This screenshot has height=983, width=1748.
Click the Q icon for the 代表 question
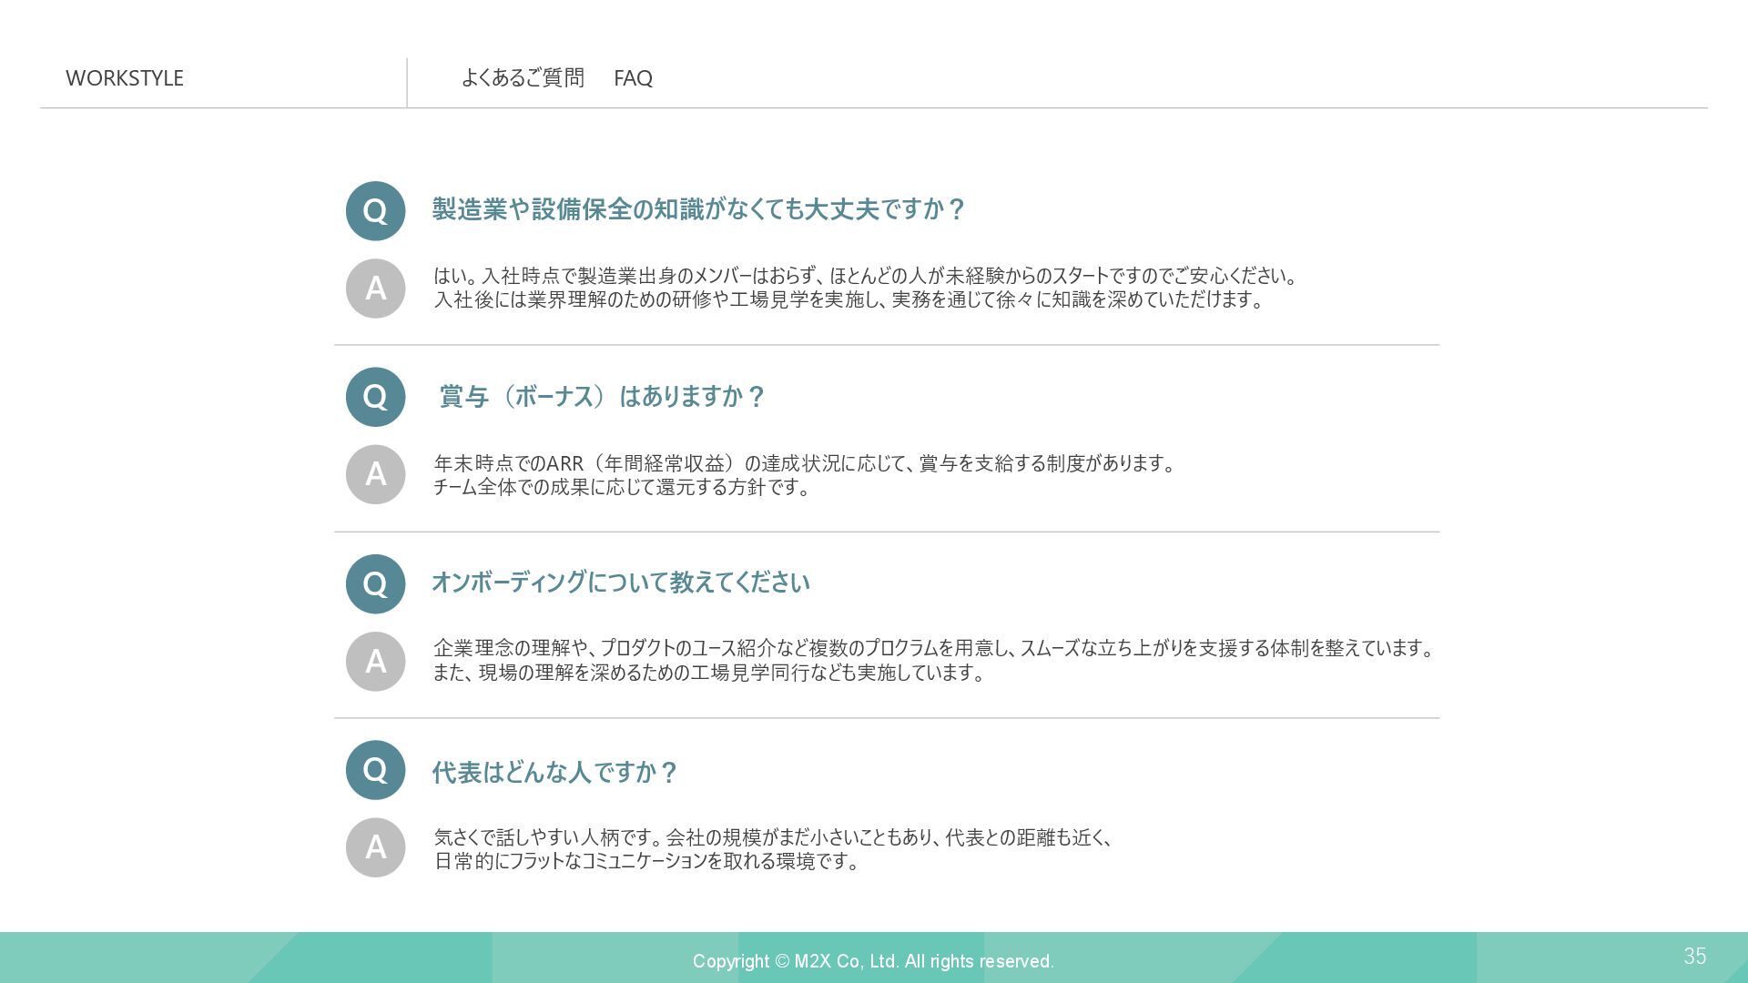pos(375,770)
